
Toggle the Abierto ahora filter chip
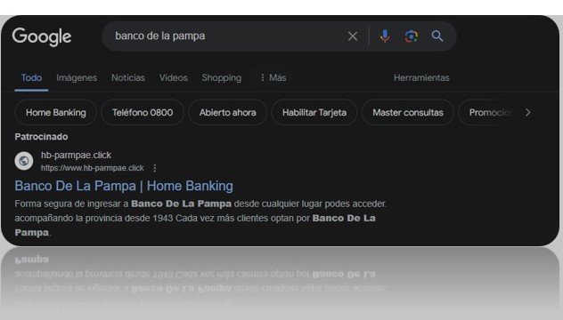[x=228, y=113]
